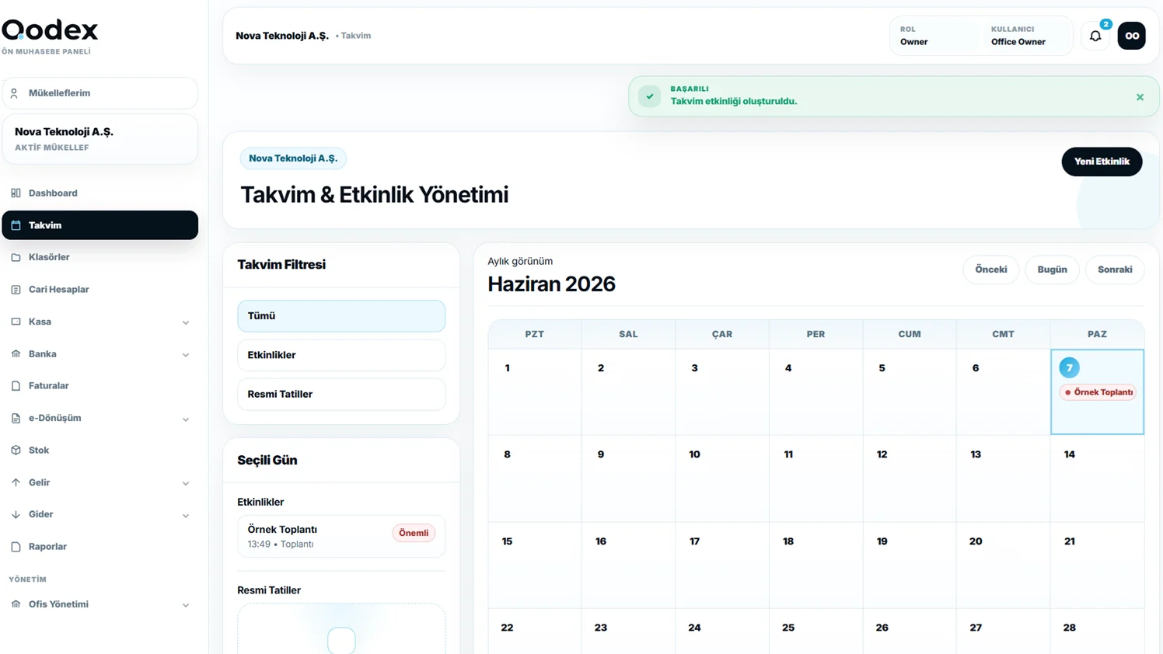Dismiss the success notification with X

point(1140,97)
